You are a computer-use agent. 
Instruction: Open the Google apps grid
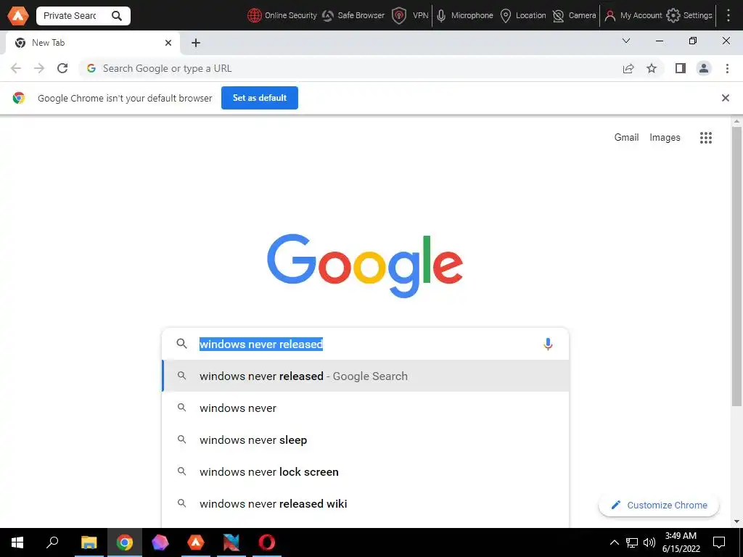[705, 138]
